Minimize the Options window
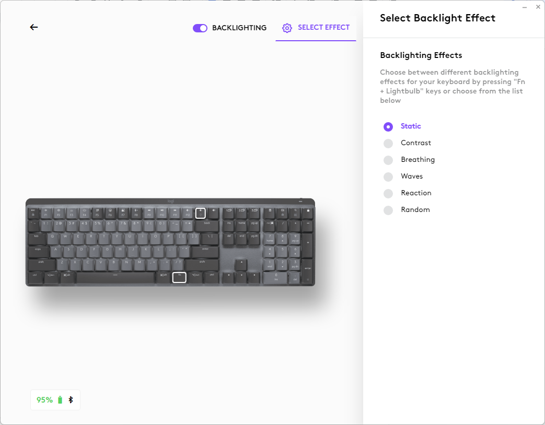 [x=525, y=7]
